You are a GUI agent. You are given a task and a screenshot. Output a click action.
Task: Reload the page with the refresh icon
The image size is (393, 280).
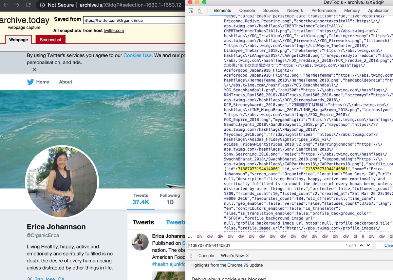click(x=28, y=5)
